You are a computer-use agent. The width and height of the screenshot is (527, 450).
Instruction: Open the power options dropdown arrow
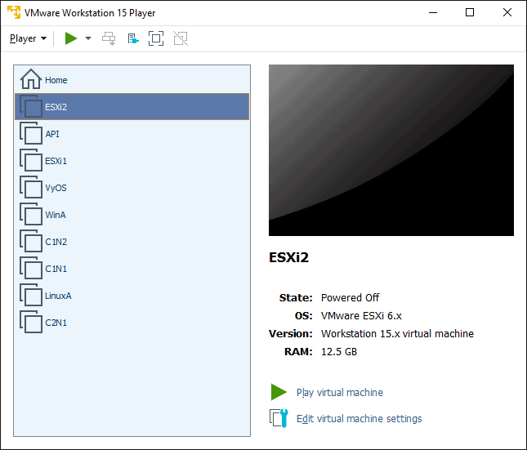(88, 38)
